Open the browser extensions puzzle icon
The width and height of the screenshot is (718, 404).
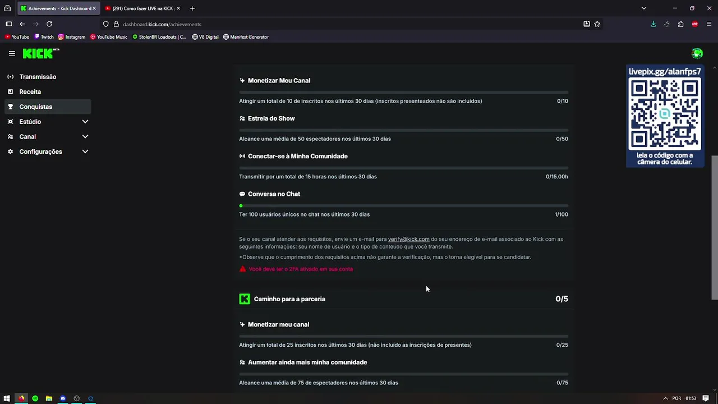tap(680, 24)
